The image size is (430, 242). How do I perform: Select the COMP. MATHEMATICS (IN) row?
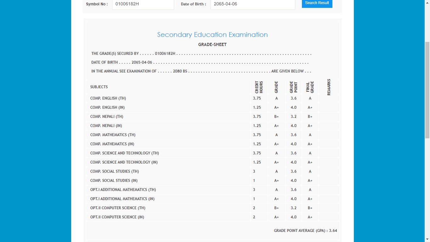(x=112, y=144)
